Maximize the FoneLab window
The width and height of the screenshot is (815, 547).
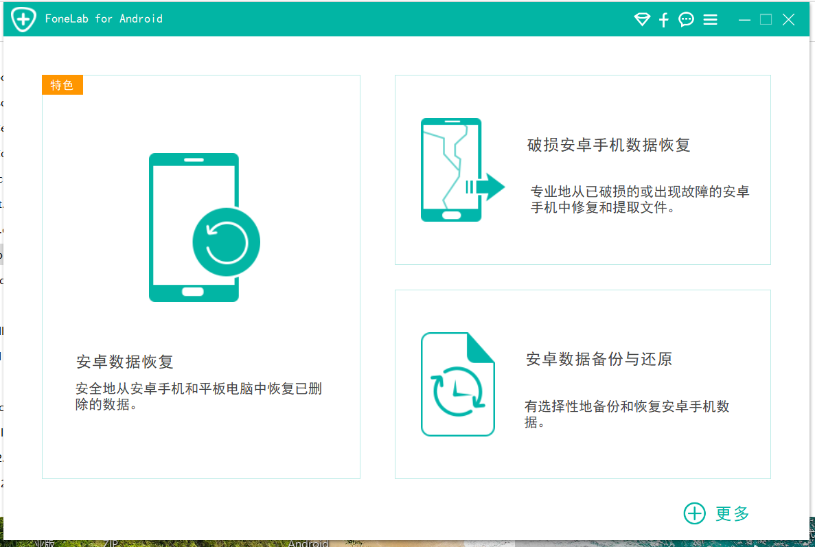[x=766, y=20]
